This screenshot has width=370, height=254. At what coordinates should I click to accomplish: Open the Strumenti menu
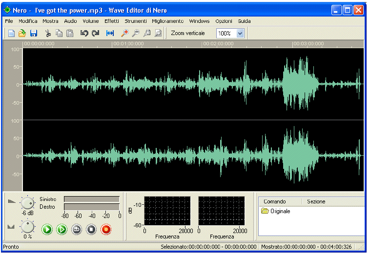pyautogui.click(x=135, y=21)
